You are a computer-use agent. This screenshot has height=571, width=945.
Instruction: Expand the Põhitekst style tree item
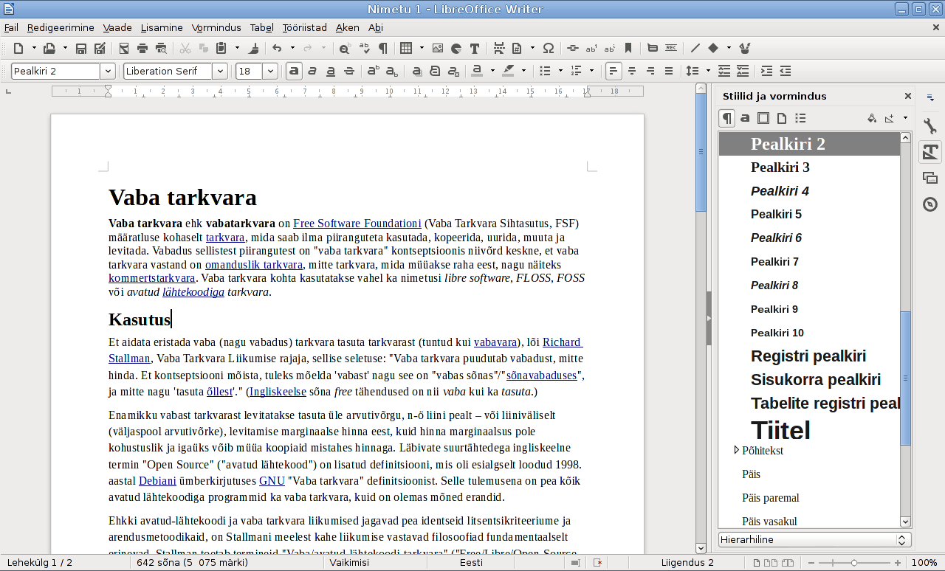tap(736, 450)
